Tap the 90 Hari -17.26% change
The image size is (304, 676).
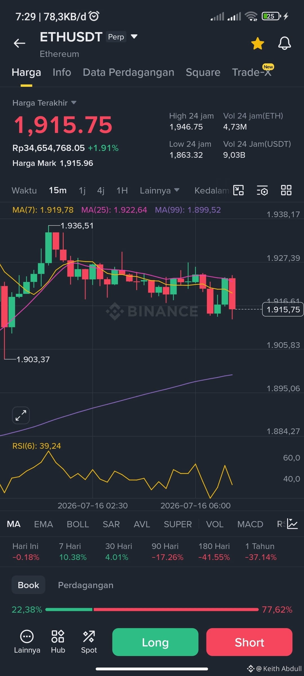pyautogui.click(x=167, y=552)
